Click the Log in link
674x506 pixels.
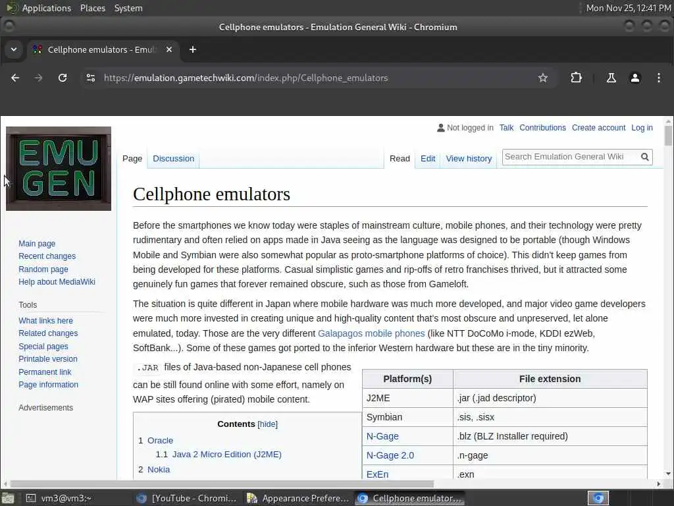tap(642, 128)
